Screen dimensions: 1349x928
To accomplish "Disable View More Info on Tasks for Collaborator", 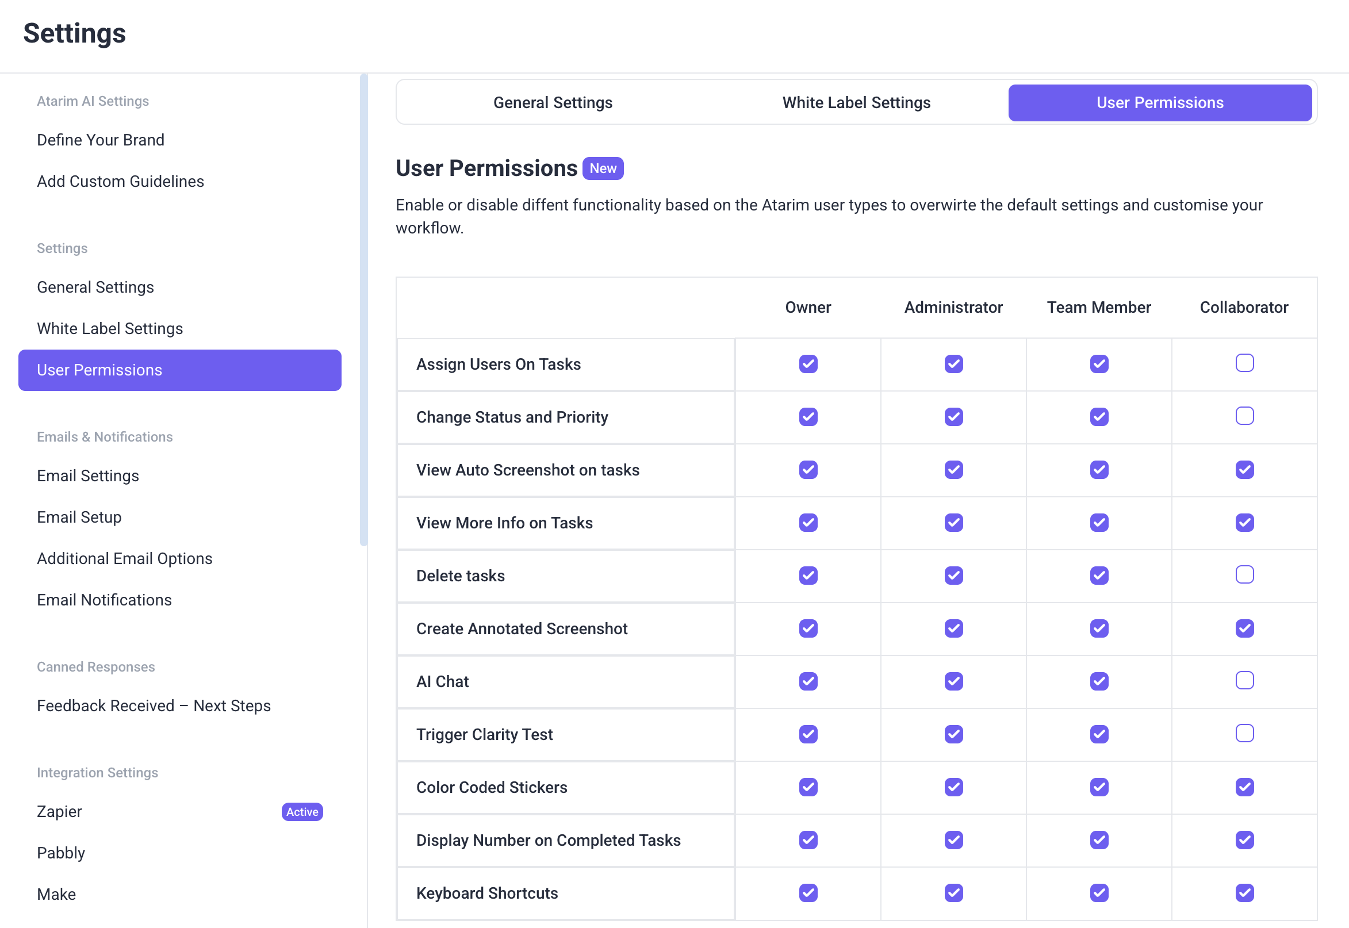I will [1244, 523].
